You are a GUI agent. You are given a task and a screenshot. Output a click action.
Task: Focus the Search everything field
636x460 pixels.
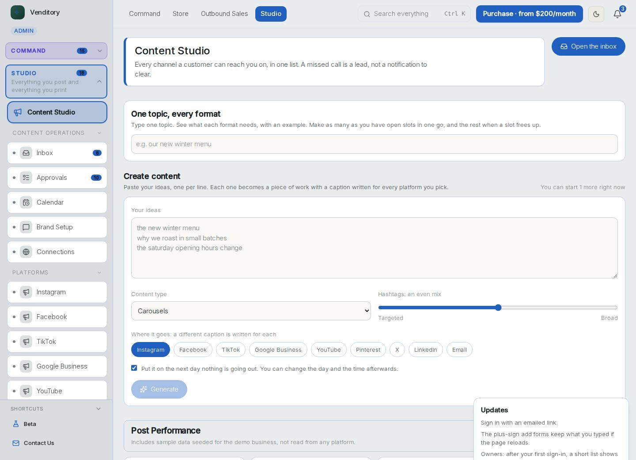(414, 14)
